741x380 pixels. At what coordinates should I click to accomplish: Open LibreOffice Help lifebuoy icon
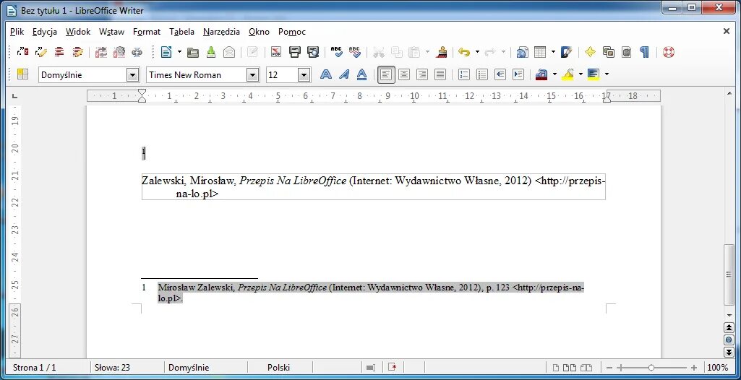[668, 52]
